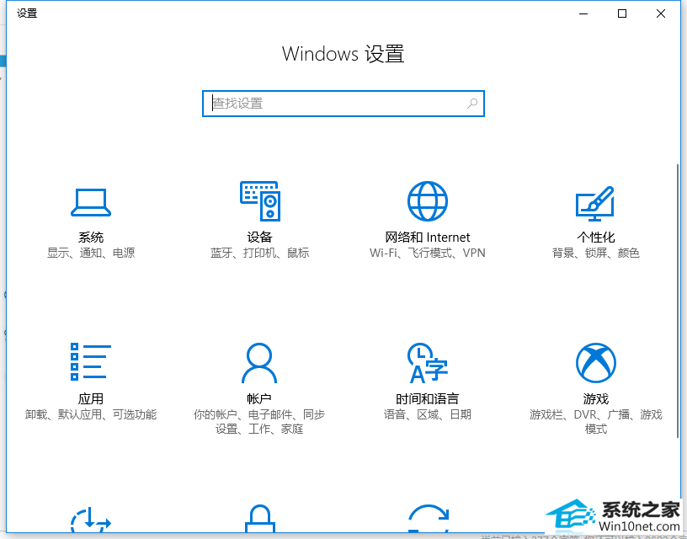Open the Personalization (个性化) paintbrush icon
687x539 pixels.
(595, 204)
